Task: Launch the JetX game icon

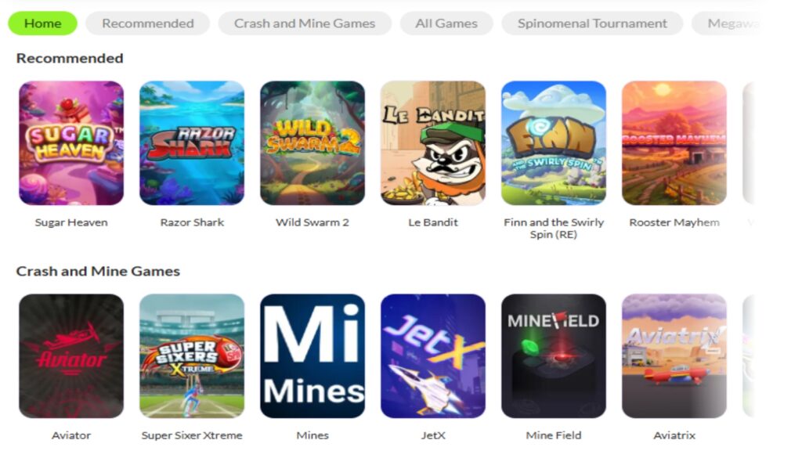Action: click(433, 356)
